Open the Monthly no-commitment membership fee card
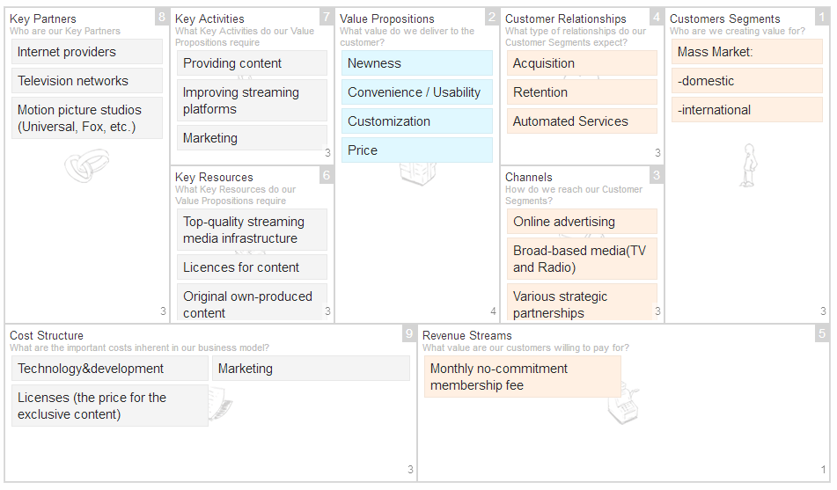The width and height of the screenshot is (837, 490). (x=522, y=377)
